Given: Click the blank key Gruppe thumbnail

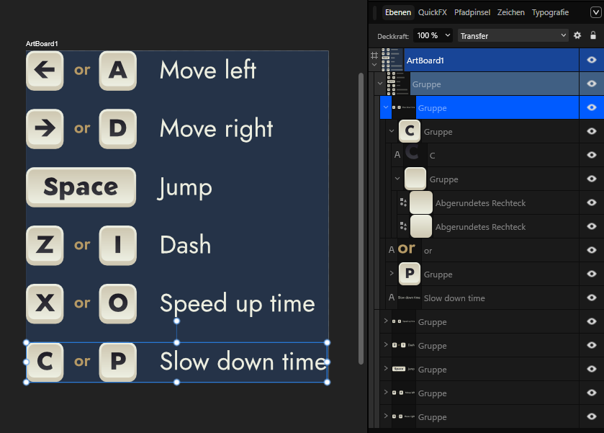Looking at the screenshot, I should click(415, 179).
